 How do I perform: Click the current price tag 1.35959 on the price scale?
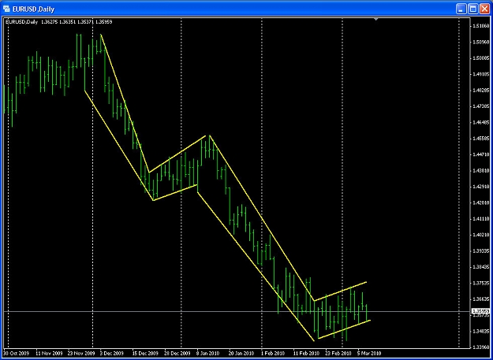click(x=480, y=311)
